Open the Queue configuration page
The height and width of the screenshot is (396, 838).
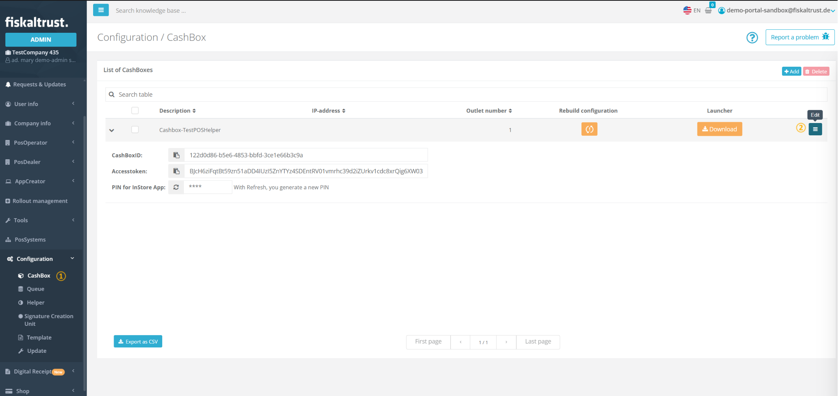35,289
